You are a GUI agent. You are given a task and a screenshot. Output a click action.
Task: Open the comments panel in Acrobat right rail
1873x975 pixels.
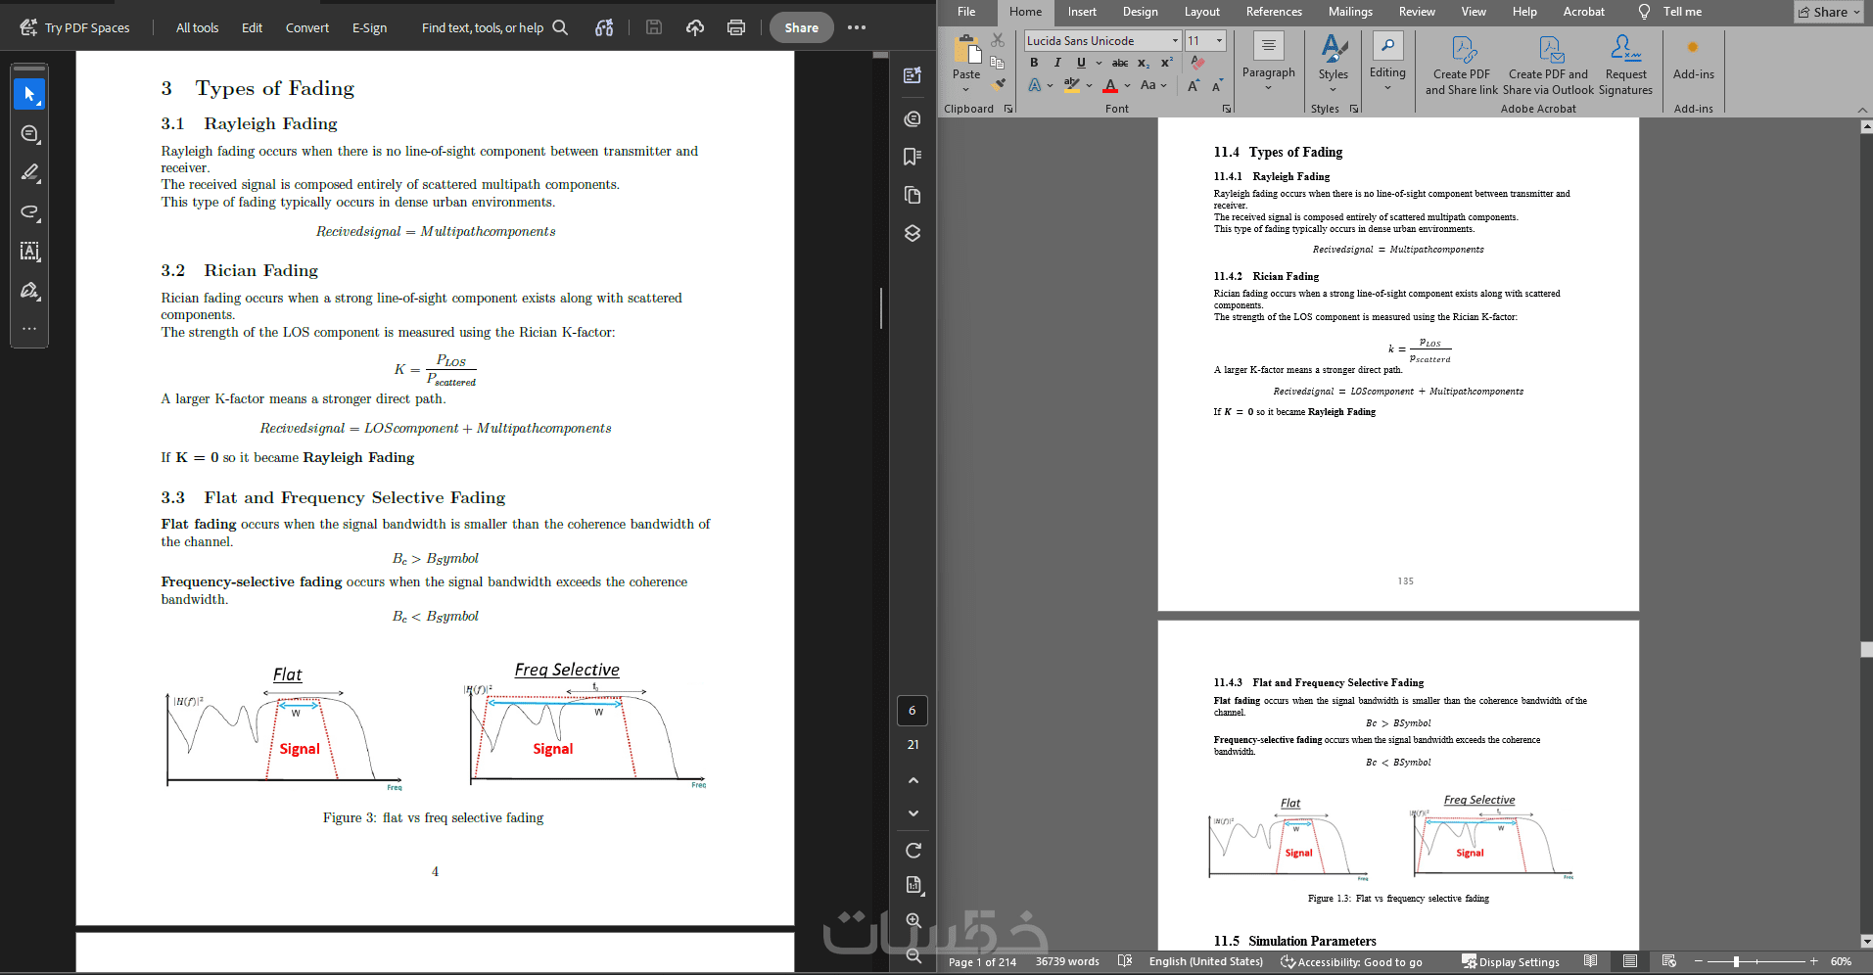click(x=913, y=118)
